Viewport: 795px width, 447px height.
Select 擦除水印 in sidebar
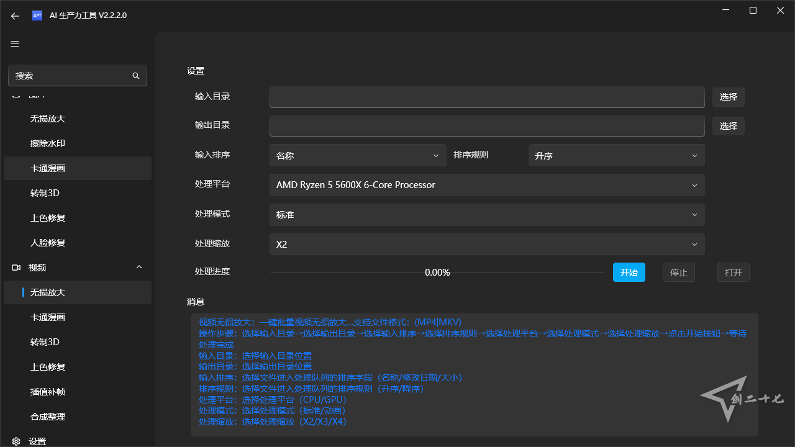78,143
